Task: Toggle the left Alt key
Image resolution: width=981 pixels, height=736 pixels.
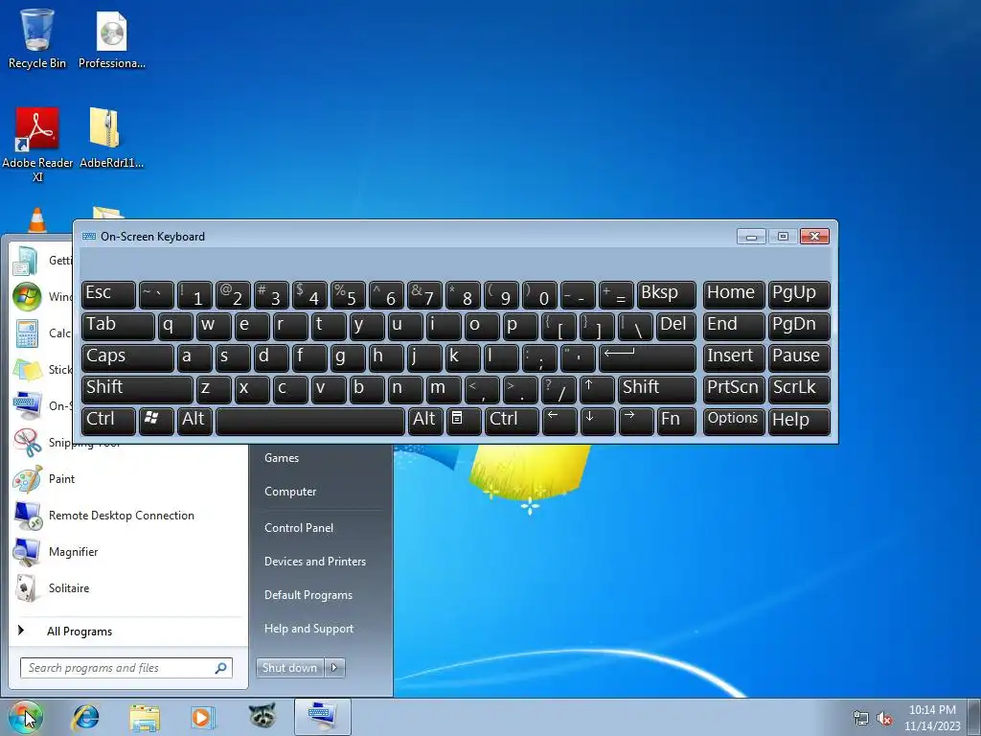Action: (194, 420)
